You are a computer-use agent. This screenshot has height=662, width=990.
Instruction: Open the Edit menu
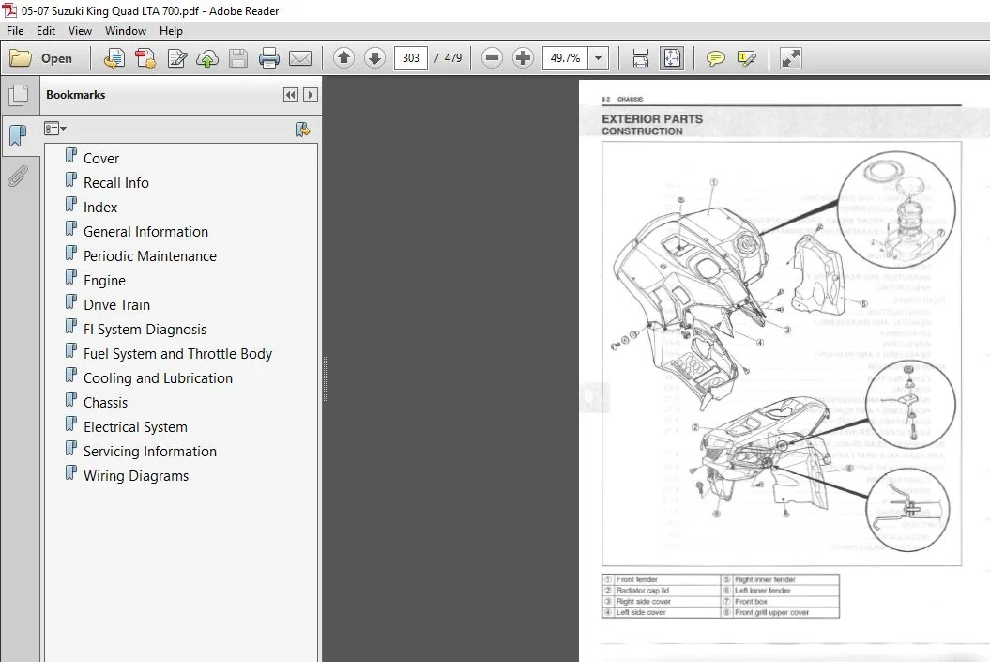45,30
